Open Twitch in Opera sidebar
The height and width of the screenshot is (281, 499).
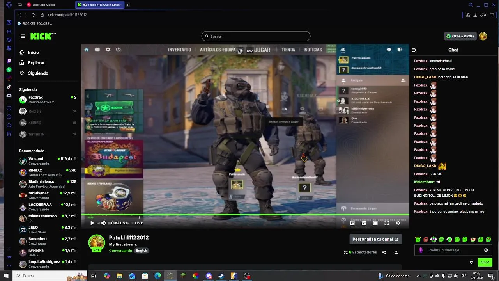click(x=9, y=61)
